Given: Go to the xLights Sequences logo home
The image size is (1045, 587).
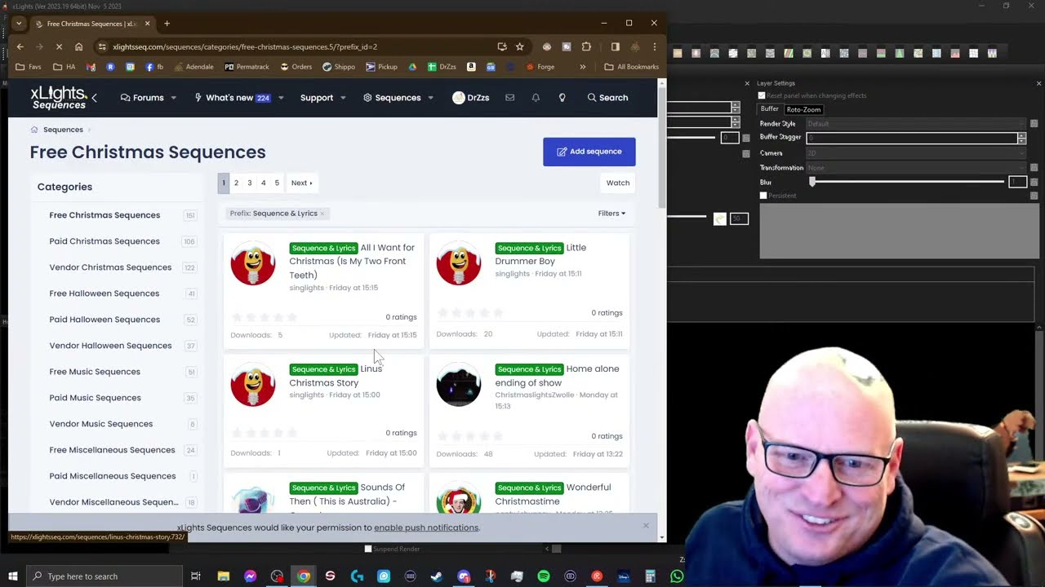Looking at the screenshot, I should coord(59,97).
